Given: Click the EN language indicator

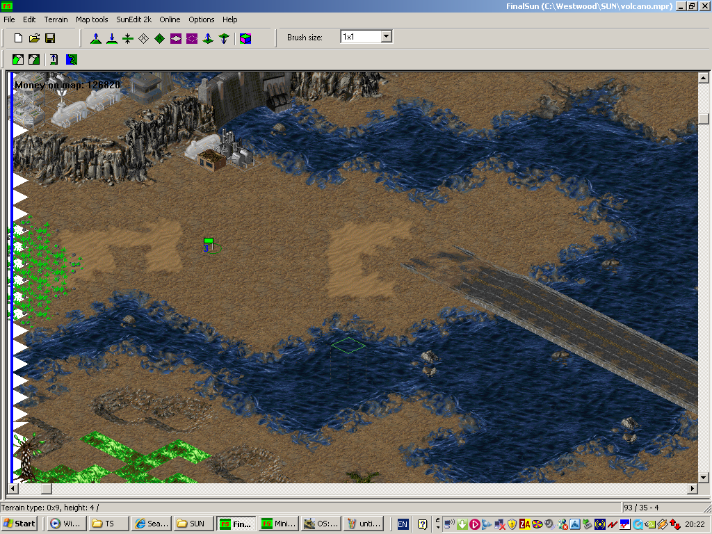Looking at the screenshot, I should coord(403,524).
